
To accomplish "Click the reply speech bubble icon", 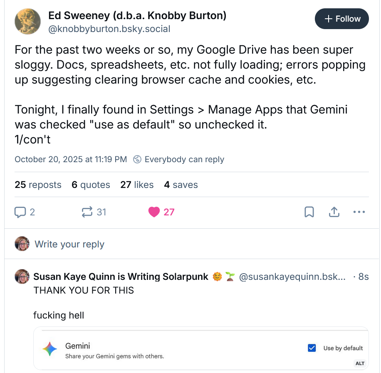I will pos(20,212).
